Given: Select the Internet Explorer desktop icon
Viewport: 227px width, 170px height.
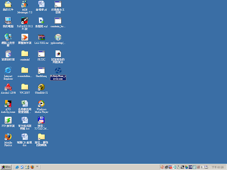Looking at the screenshot, I should coord(8,70).
